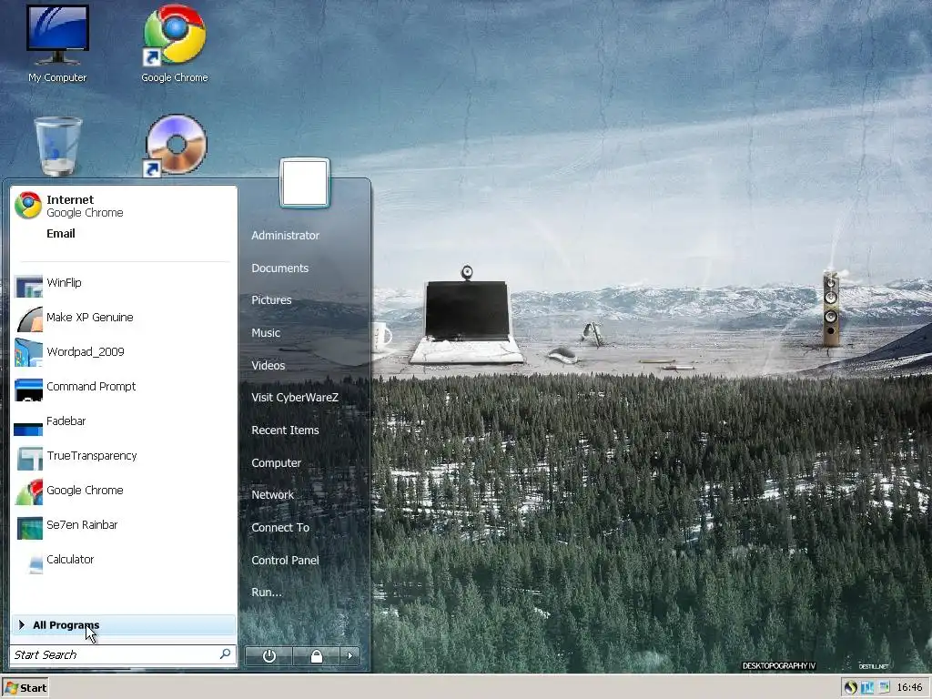Image resolution: width=932 pixels, height=699 pixels.
Task: Select Visit CyberWareZ entry
Action: coord(295,398)
